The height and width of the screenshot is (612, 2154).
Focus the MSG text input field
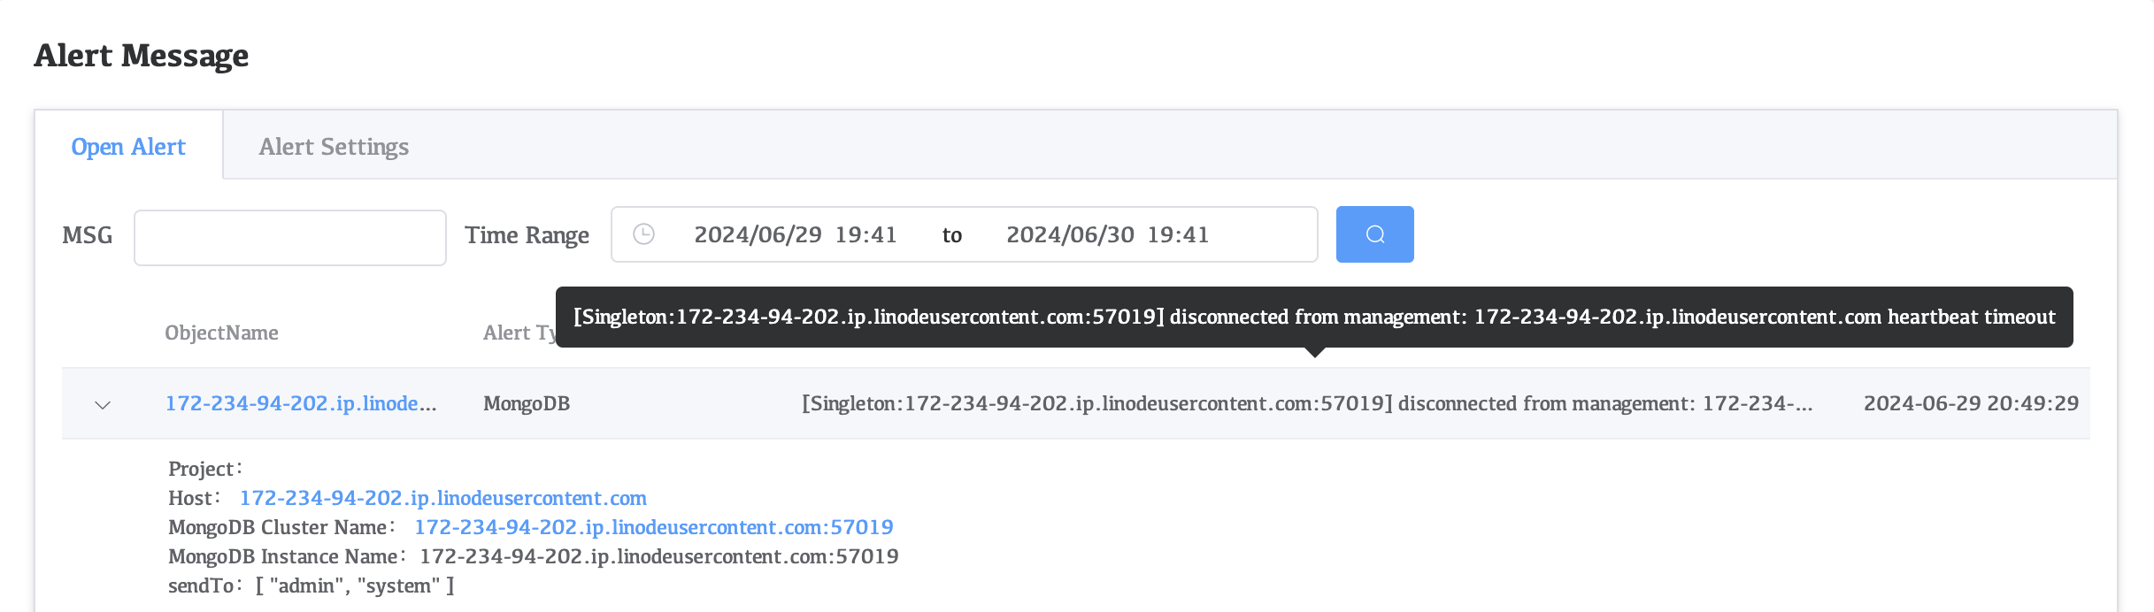(289, 237)
